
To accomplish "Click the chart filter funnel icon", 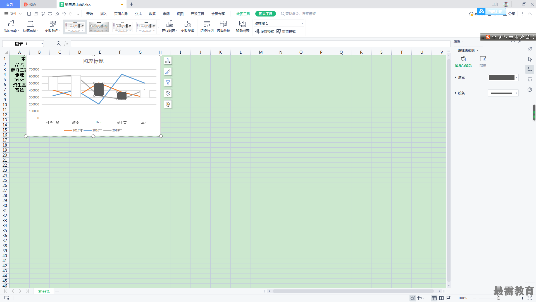I will pyautogui.click(x=168, y=82).
